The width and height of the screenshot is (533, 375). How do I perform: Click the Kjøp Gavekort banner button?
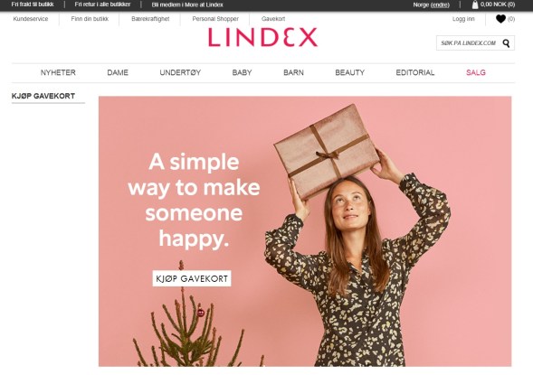coord(192,278)
